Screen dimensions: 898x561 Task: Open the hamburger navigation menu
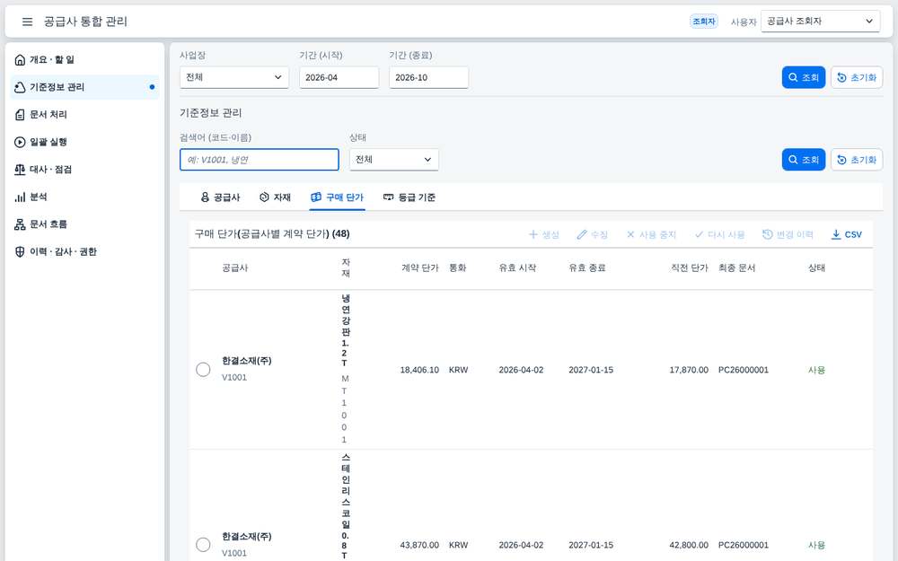(x=27, y=22)
